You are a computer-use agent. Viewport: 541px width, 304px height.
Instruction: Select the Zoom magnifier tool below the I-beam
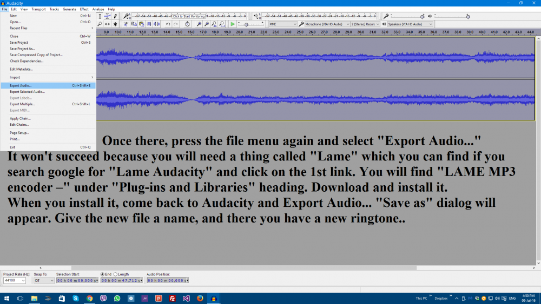coord(100,24)
